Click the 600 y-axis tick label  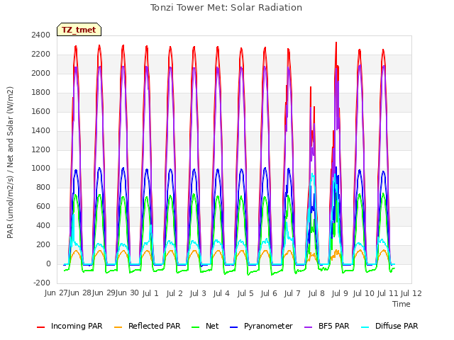pyautogui.click(x=44, y=206)
